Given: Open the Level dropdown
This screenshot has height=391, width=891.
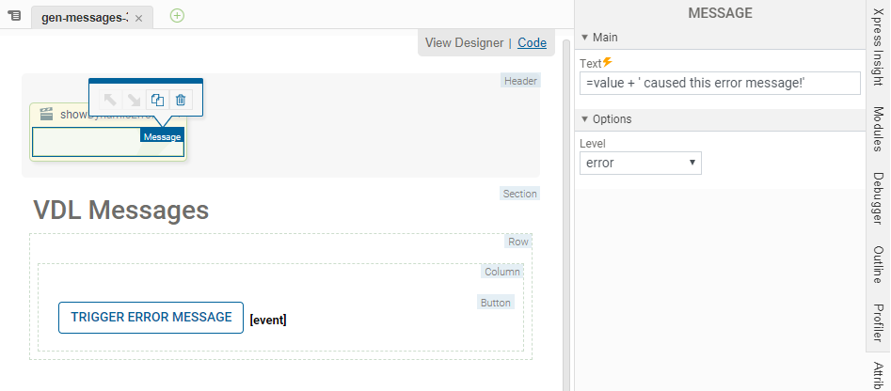Looking at the screenshot, I should tap(640, 163).
